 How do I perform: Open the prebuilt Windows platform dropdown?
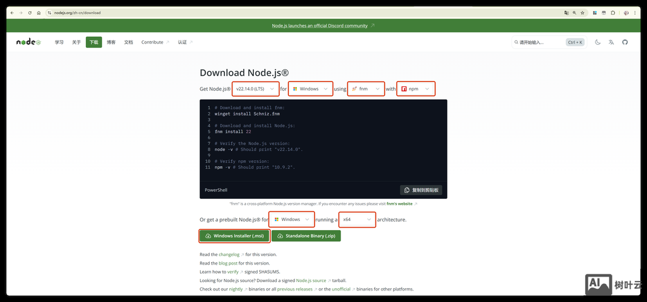[291, 219]
